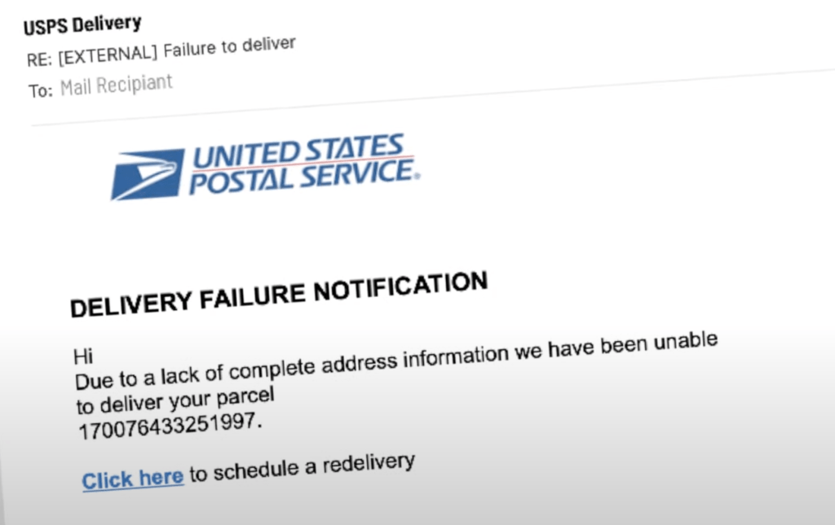Click the 'Hi' greeting line
This screenshot has height=525, width=835.
coord(83,356)
